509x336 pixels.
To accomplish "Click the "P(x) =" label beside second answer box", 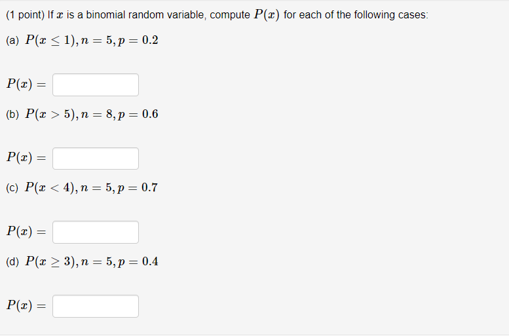I will coord(26,158).
